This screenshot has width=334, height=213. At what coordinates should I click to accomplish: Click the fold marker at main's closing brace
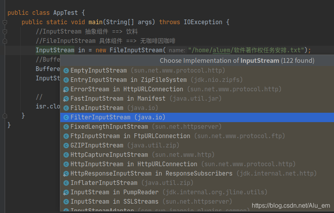point(5,116)
